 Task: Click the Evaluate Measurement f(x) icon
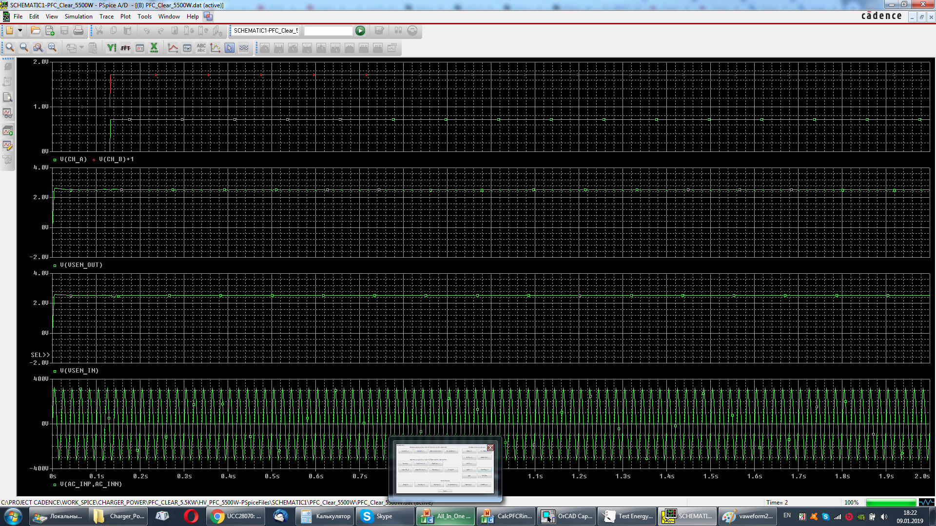(x=187, y=48)
